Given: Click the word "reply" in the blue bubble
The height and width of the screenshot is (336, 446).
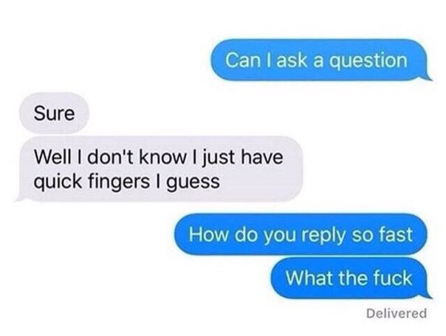Looking at the screenshot, I should point(324,236).
